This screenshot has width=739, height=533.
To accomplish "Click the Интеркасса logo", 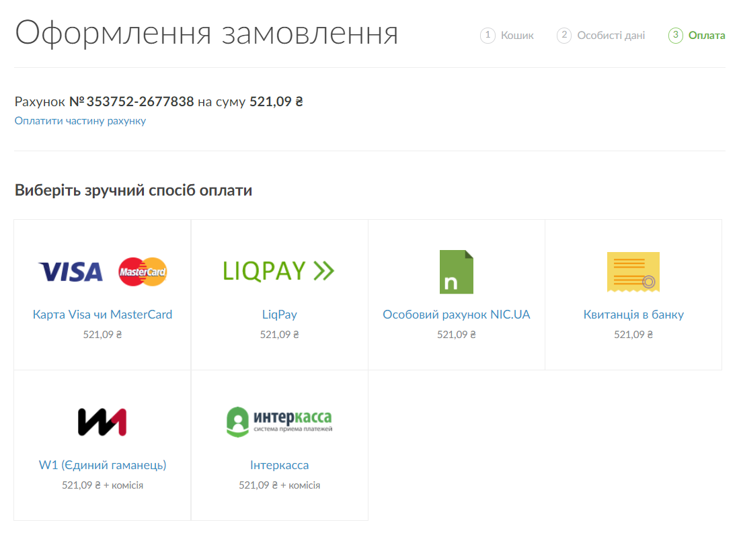I will (x=279, y=421).
